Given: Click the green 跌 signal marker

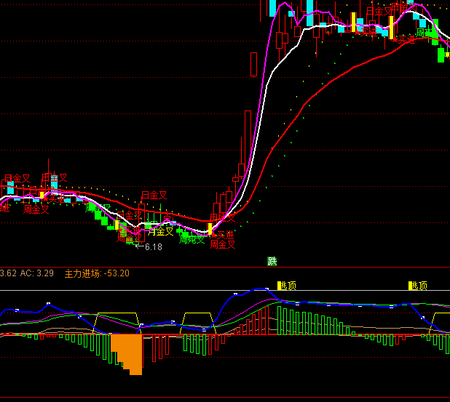Looking at the screenshot, I should pos(272,261).
